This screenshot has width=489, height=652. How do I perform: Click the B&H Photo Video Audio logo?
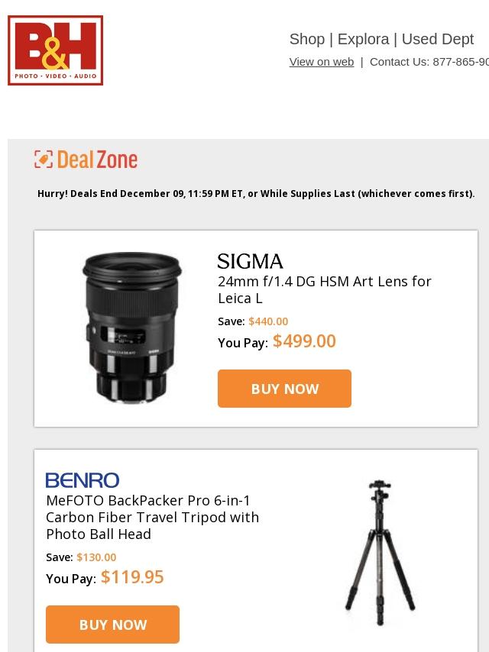(x=55, y=50)
